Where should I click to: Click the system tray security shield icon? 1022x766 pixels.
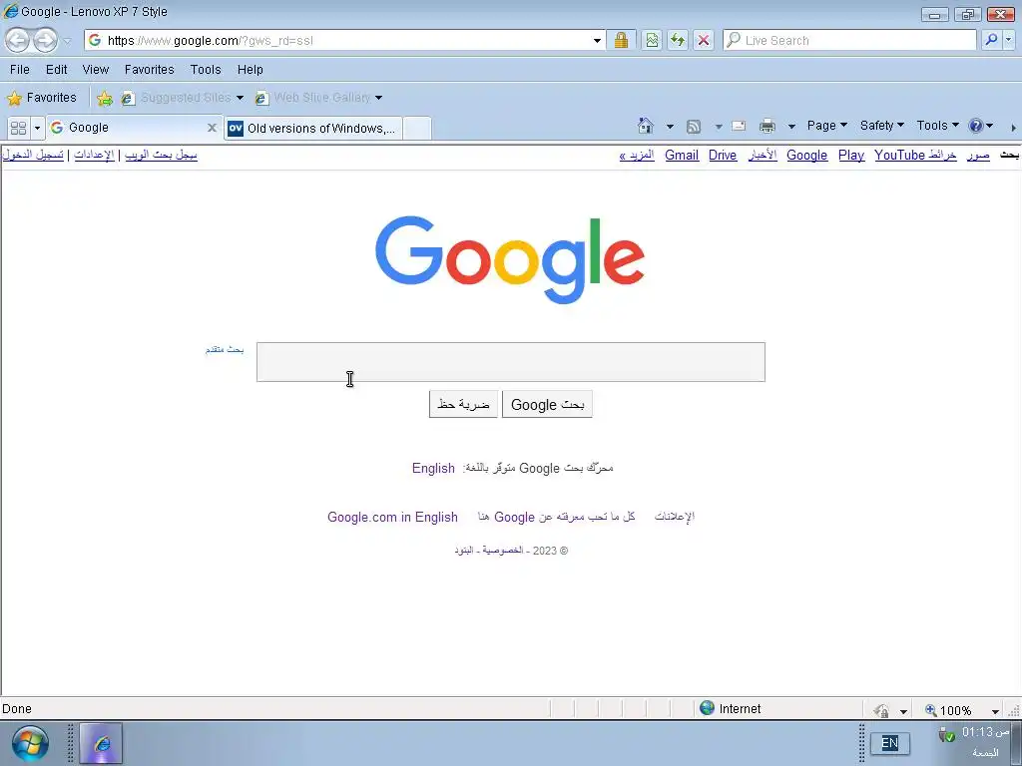point(947,735)
